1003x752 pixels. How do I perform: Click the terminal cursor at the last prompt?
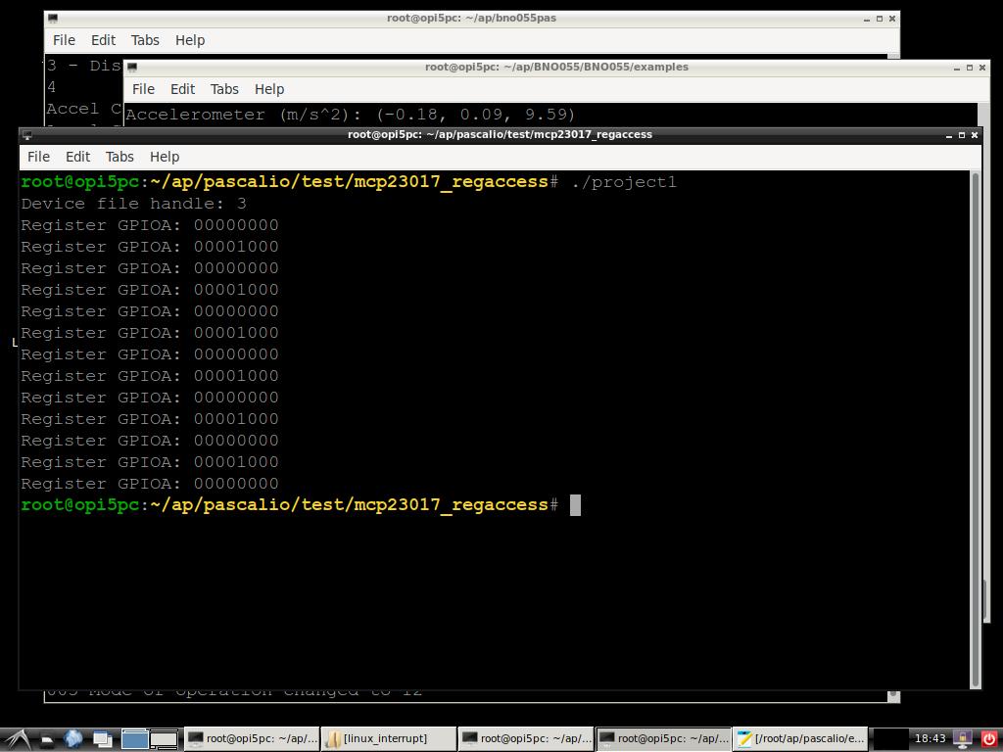click(x=575, y=504)
